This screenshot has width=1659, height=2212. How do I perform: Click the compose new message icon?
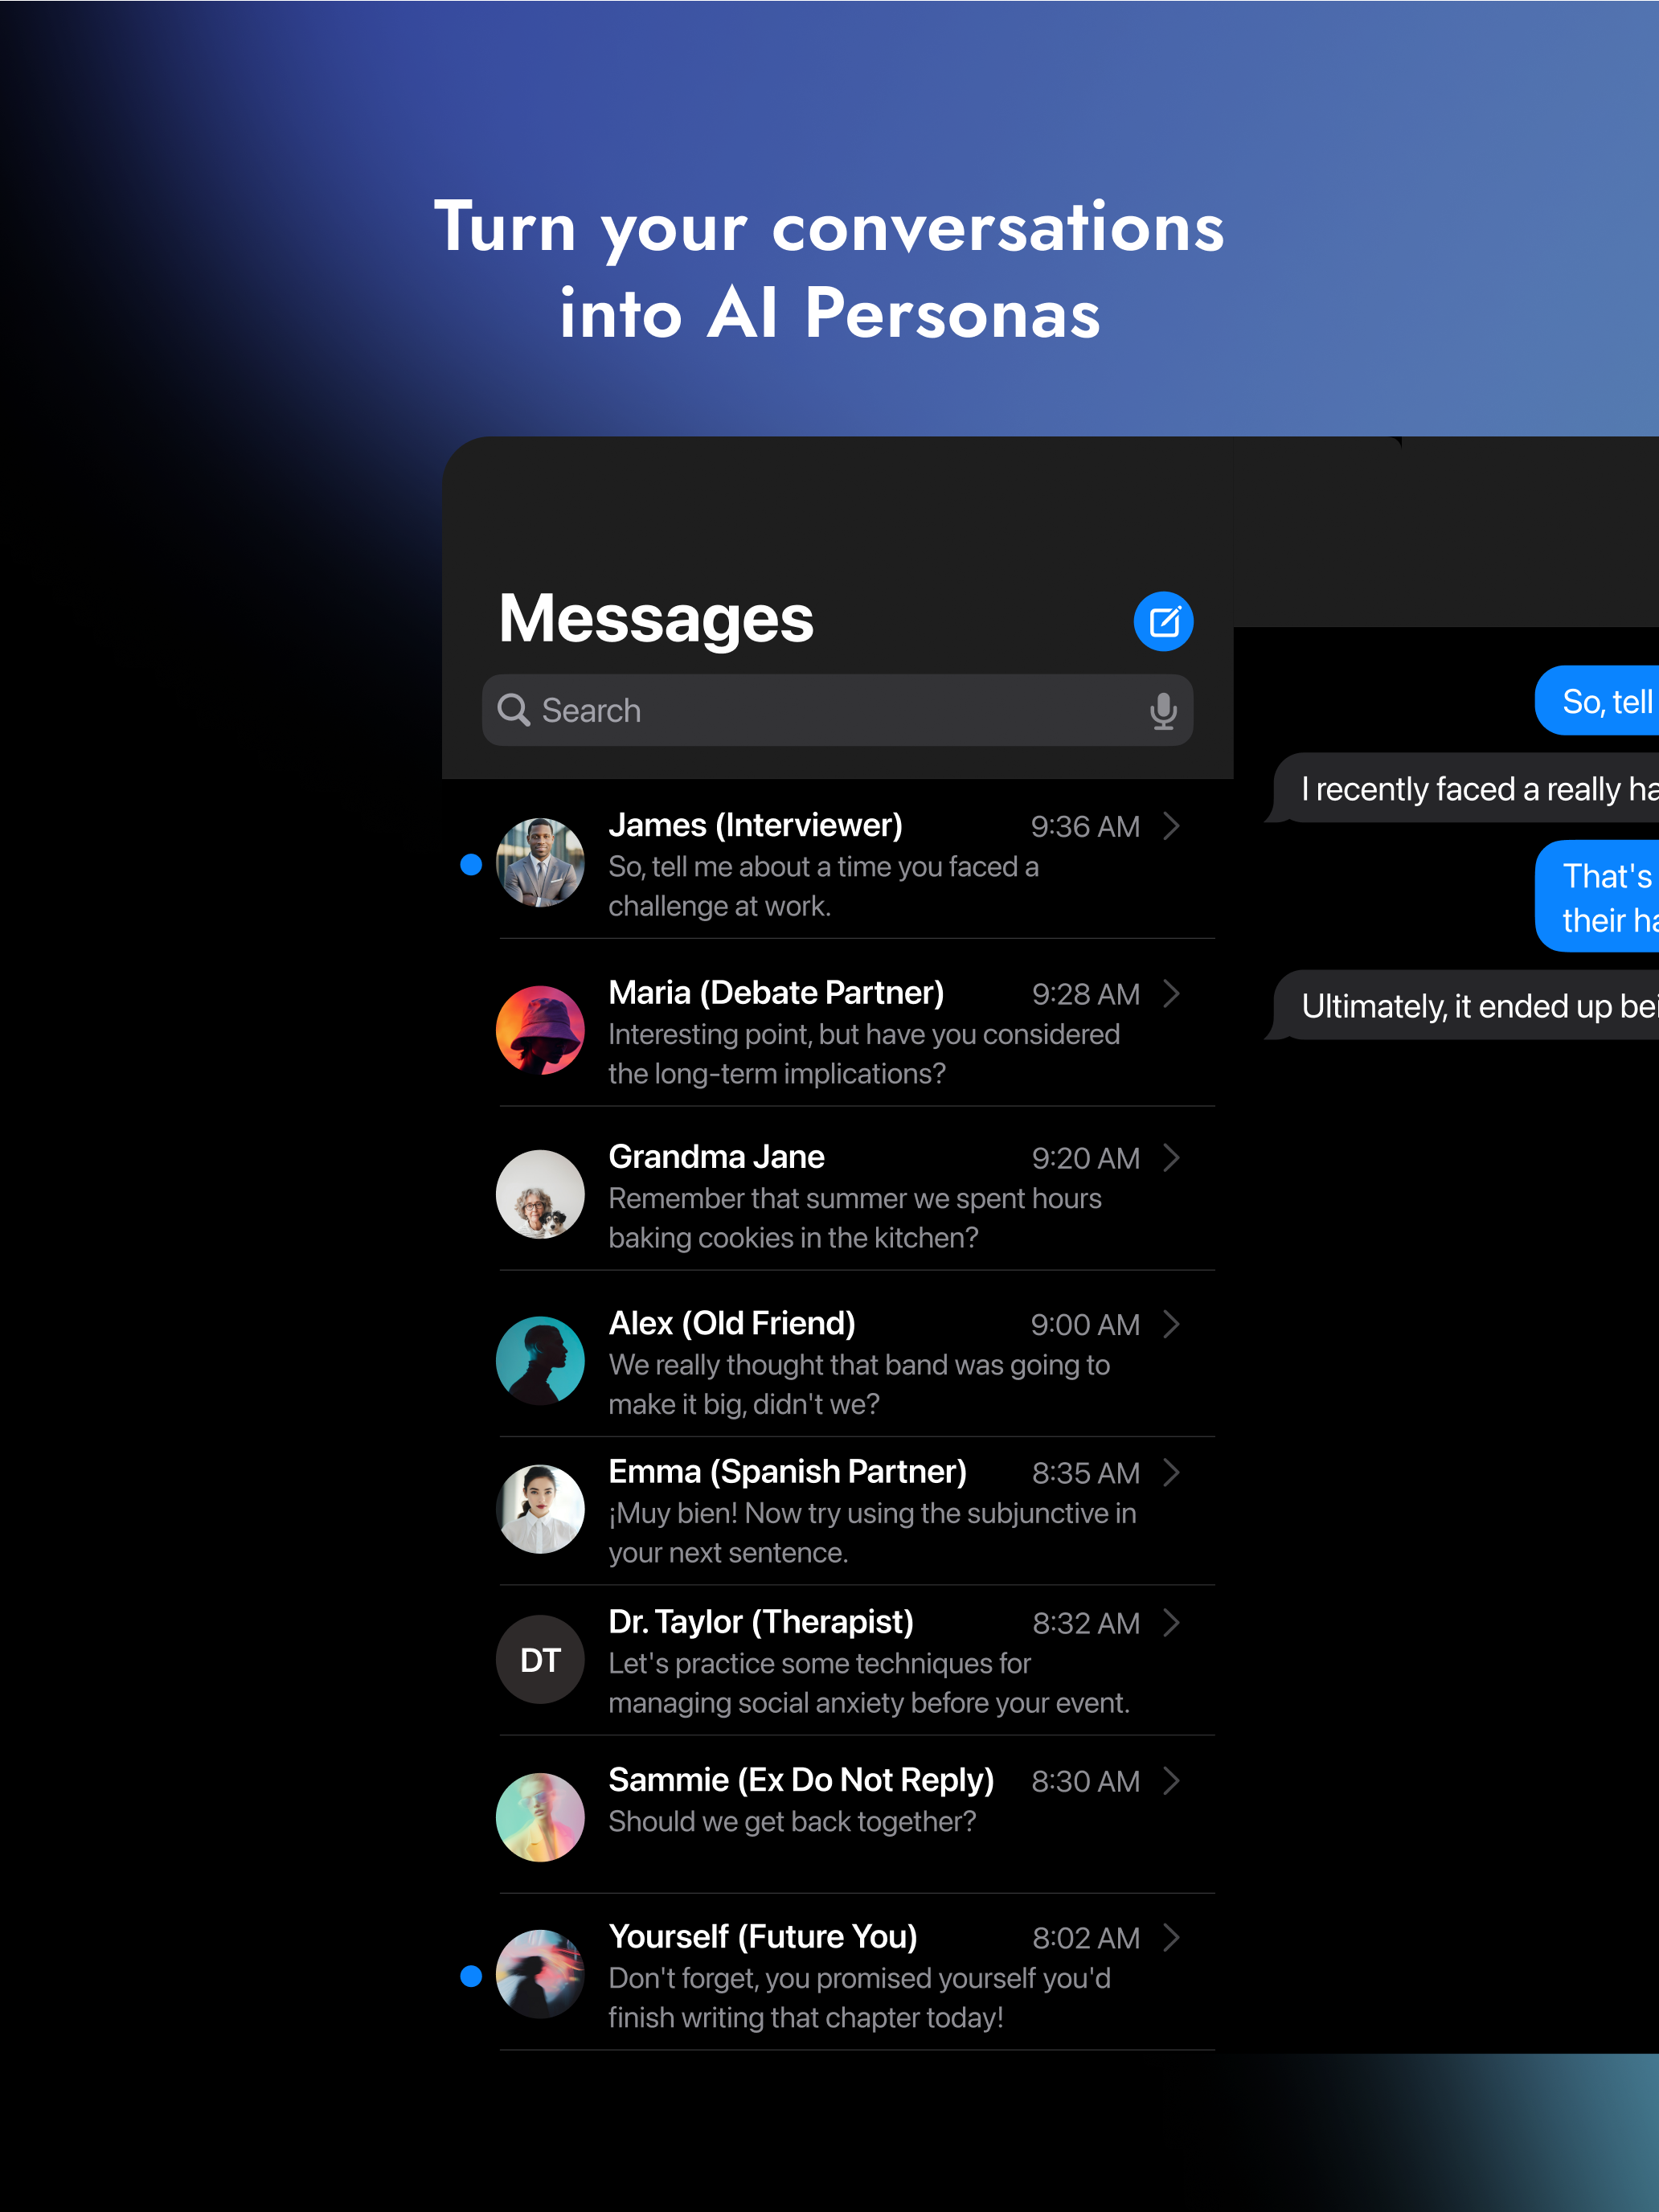pos(1163,621)
